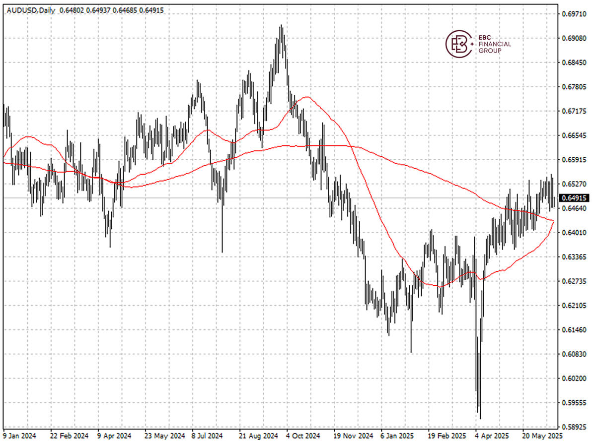
Task: Click the OHLC values beside the chart title
Action: tap(111, 10)
